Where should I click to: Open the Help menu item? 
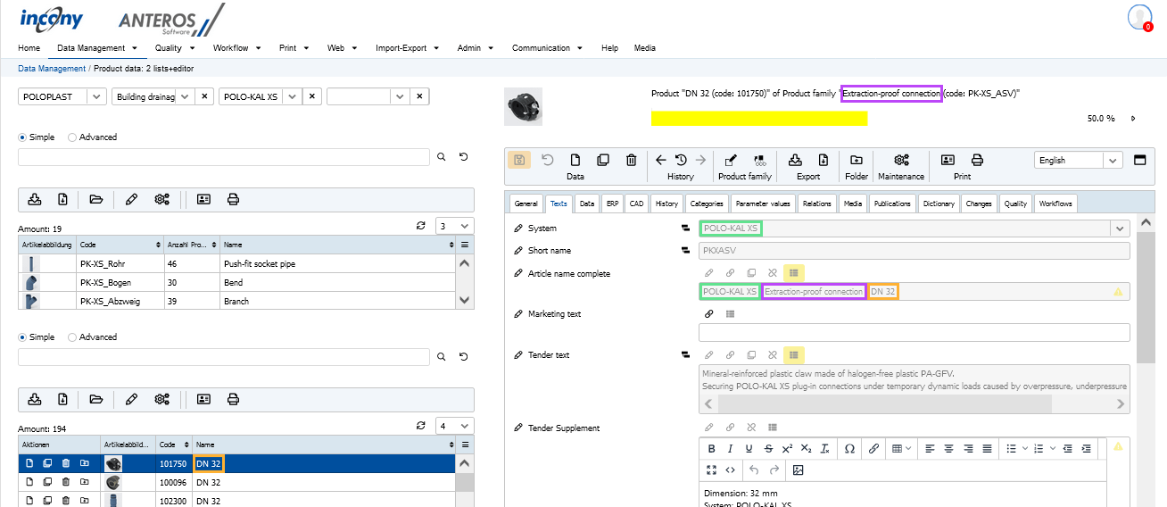click(609, 48)
